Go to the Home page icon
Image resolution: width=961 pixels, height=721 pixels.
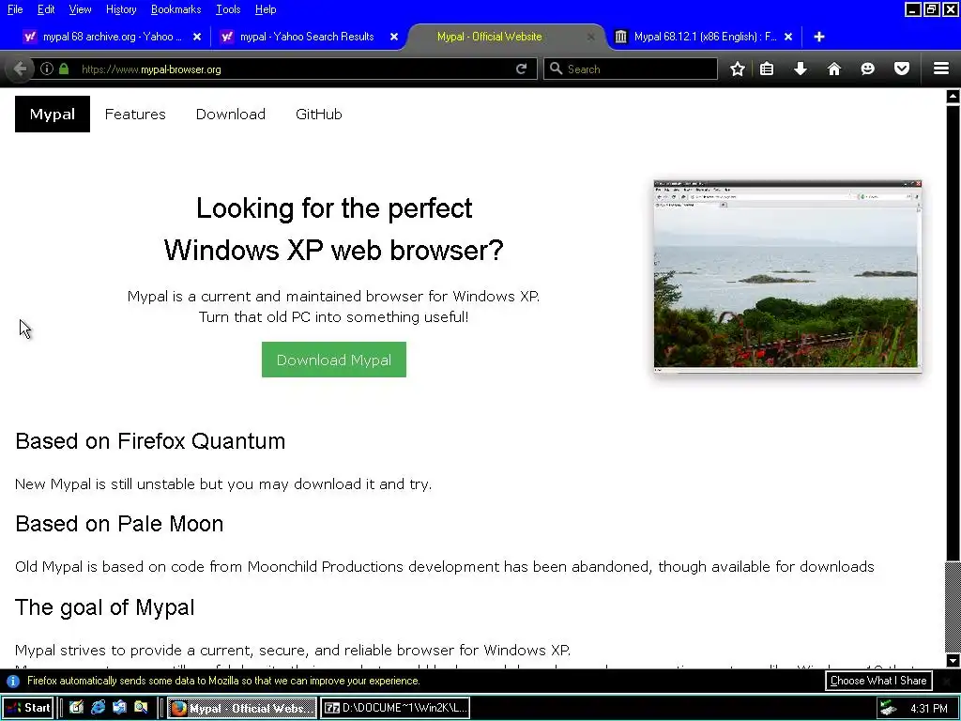click(834, 69)
